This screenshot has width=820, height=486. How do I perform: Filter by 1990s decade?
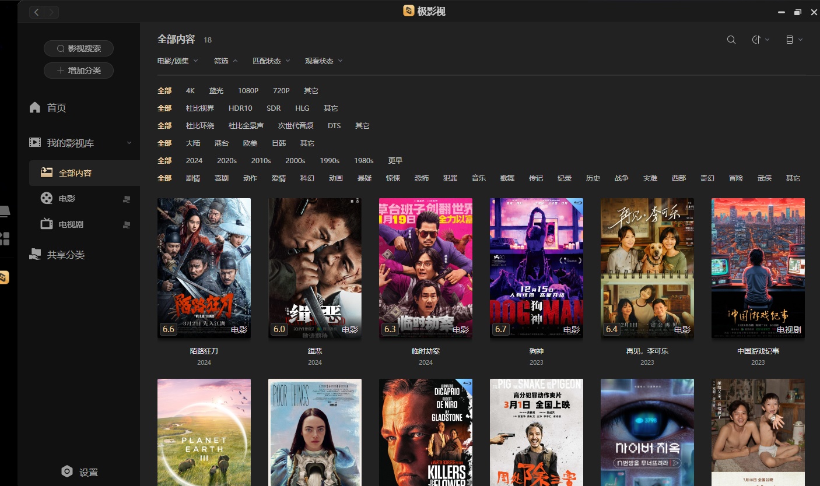click(x=330, y=161)
